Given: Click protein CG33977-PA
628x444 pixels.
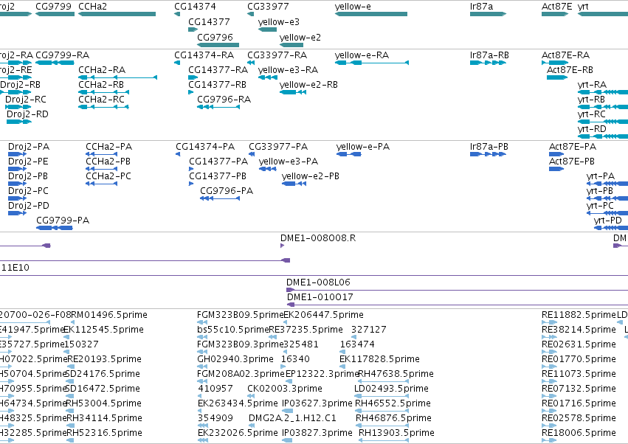Looking at the screenshot, I should [278, 147].
